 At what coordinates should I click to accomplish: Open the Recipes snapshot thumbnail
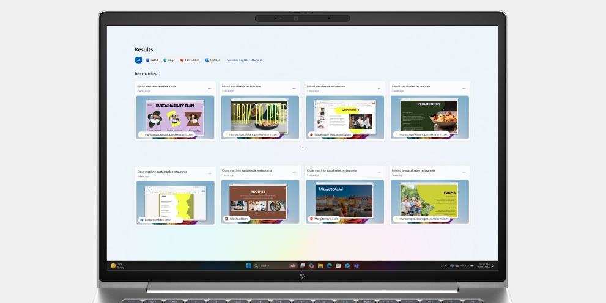click(x=260, y=202)
